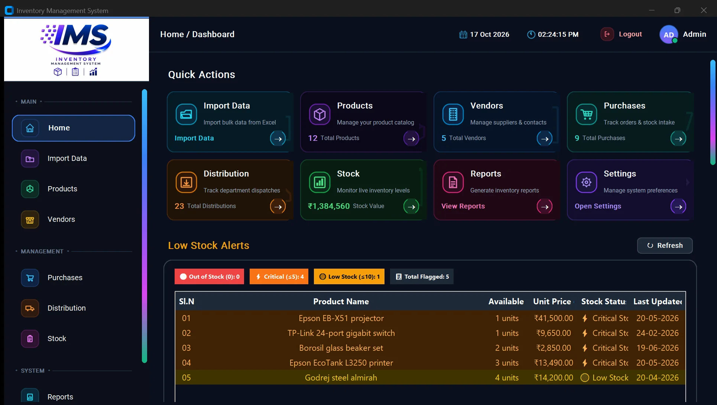The image size is (717, 405).
Task: Click the calendar icon beside the date
Action: tap(463, 35)
